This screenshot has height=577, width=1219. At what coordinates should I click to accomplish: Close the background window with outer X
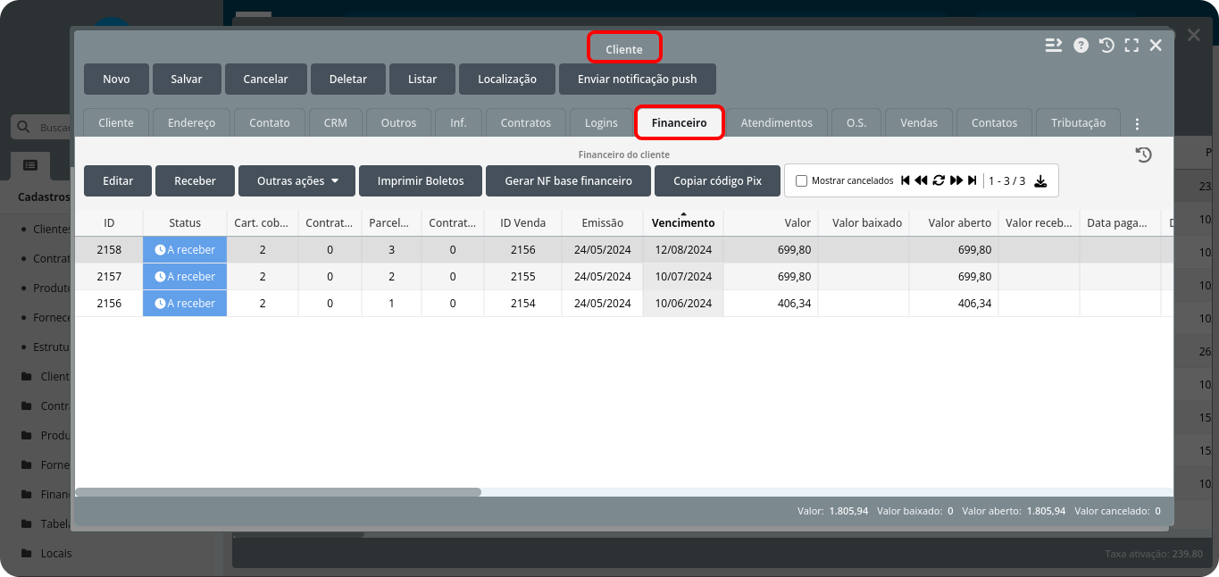click(x=1194, y=35)
